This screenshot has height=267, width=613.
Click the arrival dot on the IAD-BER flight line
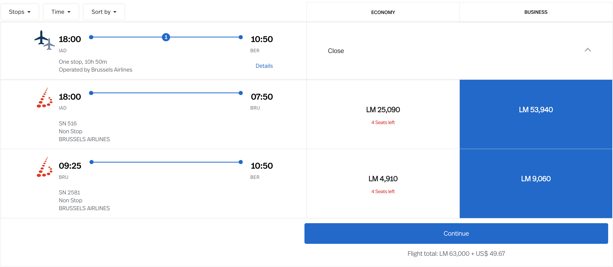tap(240, 37)
